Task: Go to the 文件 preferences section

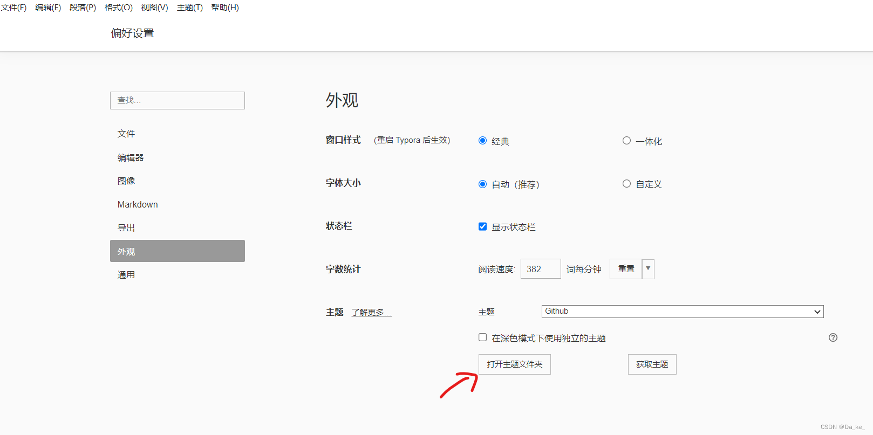Action: click(178, 134)
